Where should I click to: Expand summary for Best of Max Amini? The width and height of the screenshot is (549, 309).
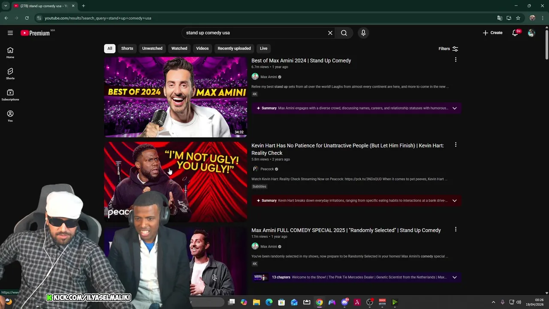pos(455,108)
